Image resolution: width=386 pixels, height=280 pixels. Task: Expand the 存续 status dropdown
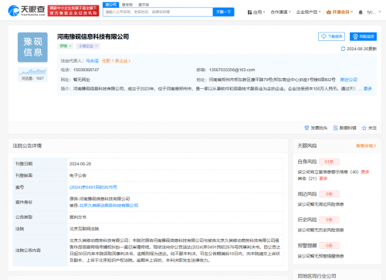coord(66,46)
